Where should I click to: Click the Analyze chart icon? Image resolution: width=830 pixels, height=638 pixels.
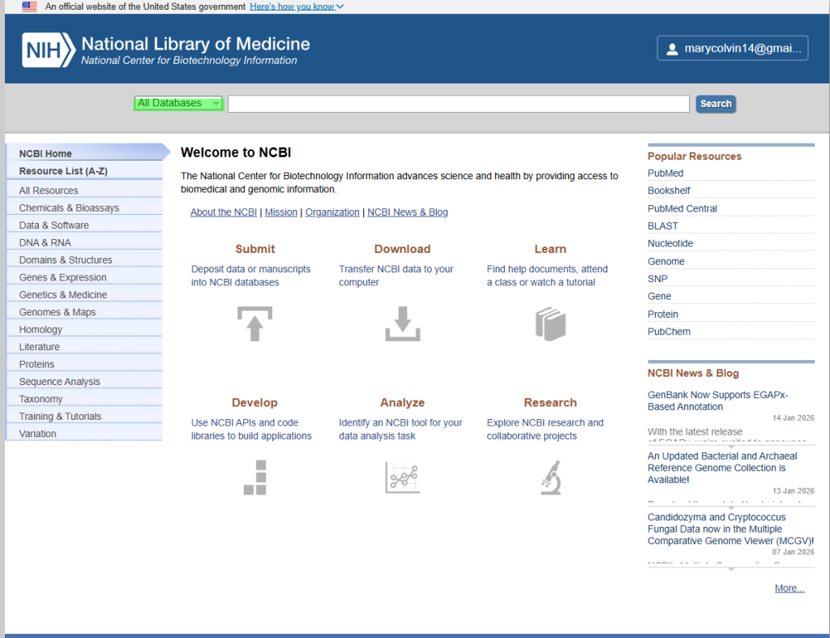point(402,477)
